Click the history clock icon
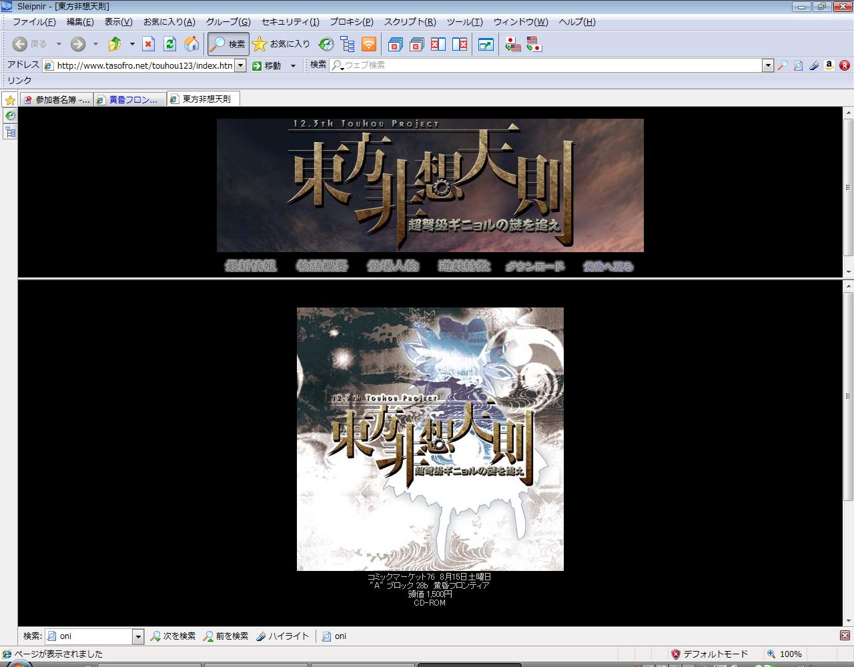854x667 pixels. (326, 44)
